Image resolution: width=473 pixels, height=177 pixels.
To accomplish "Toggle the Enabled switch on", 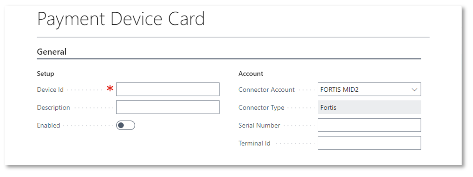I will pos(125,125).
